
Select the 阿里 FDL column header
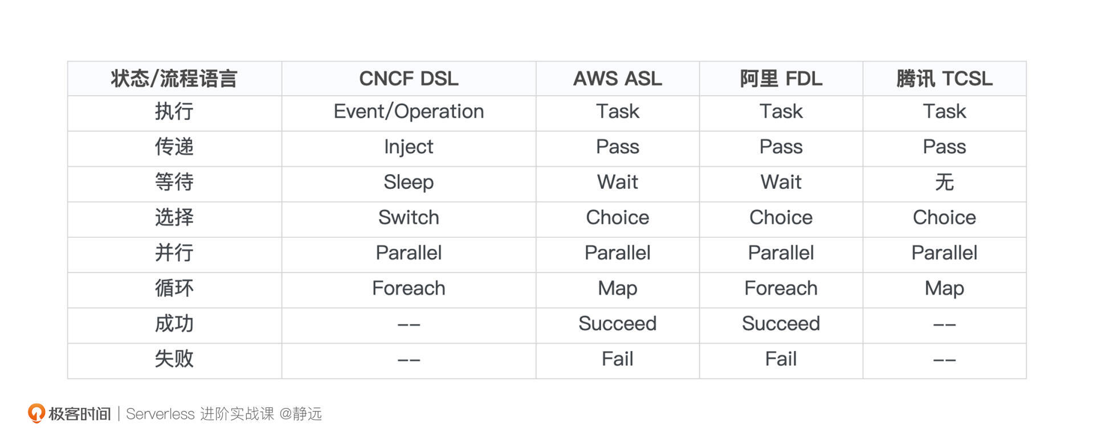tap(781, 79)
